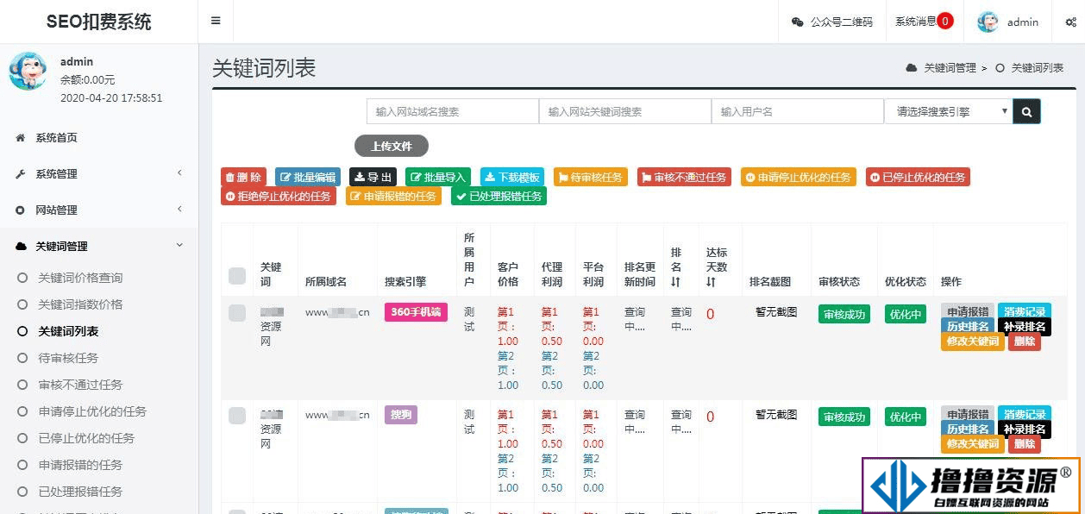Image resolution: width=1085 pixels, height=514 pixels.
Task: Click the red 审核不通过任务 filter button
Action: click(x=685, y=177)
